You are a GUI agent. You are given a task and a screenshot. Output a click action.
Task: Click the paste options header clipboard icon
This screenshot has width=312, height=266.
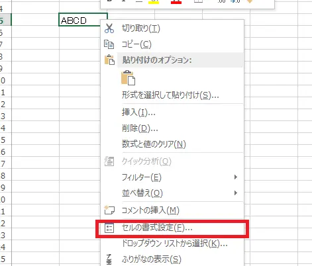[x=109, y=60]
